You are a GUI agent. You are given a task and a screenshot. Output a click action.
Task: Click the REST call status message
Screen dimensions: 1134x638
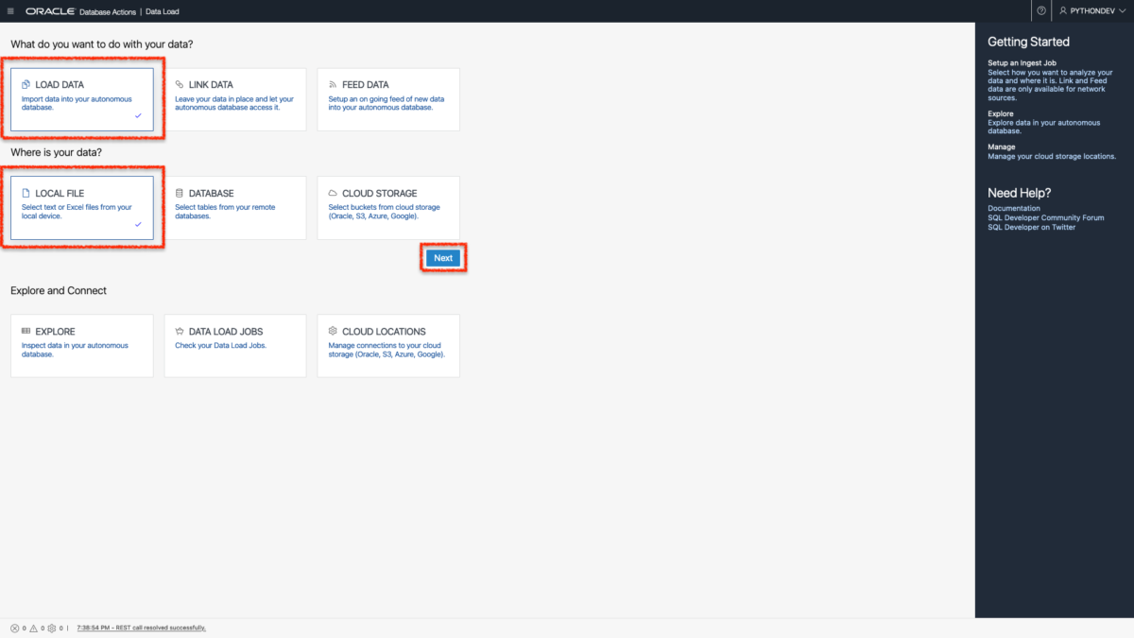(141, 627)
